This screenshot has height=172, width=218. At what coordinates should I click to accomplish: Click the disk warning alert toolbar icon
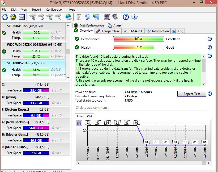[x=13, y=17]
